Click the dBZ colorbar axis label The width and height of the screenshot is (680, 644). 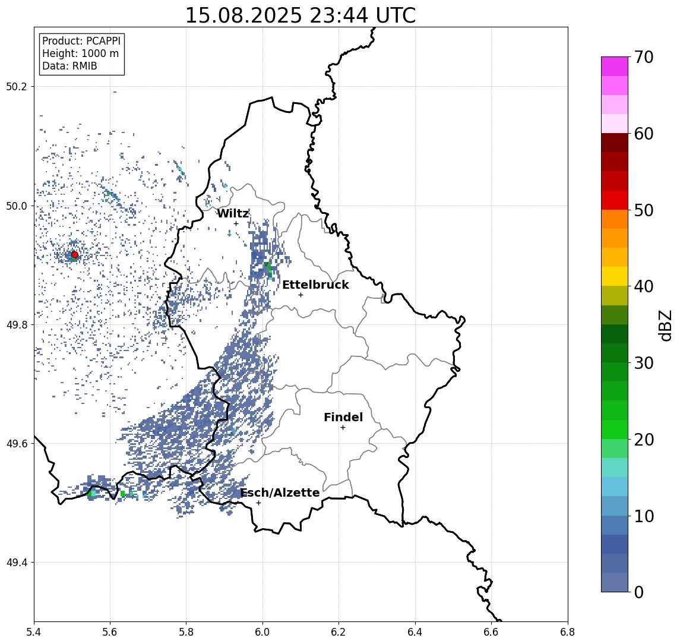coord(665,325)
